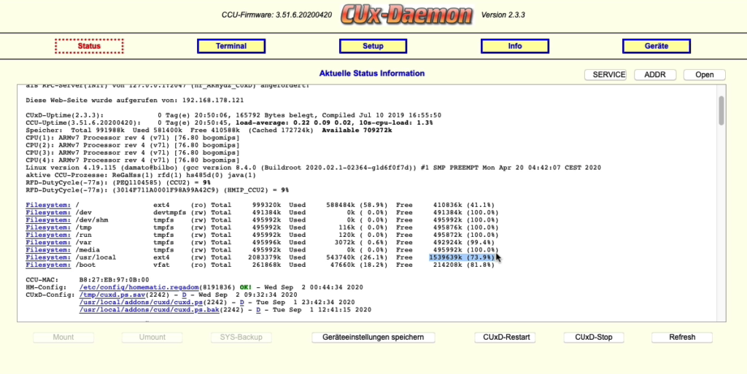Click CCU-Firmware 3.51.6.20200420 text
747x374 pixels.
(x=276, y=15)
